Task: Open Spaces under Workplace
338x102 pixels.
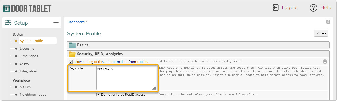Action: point(25,87)
